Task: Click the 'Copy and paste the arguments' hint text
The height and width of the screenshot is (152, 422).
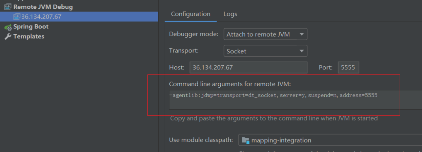Action: pyautogui.click(x=274, y=118)
